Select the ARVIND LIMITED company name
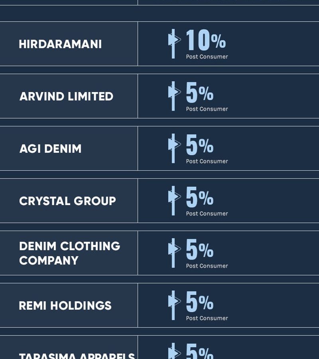Viewport: 319px width, 359px height. click(66, 96)
